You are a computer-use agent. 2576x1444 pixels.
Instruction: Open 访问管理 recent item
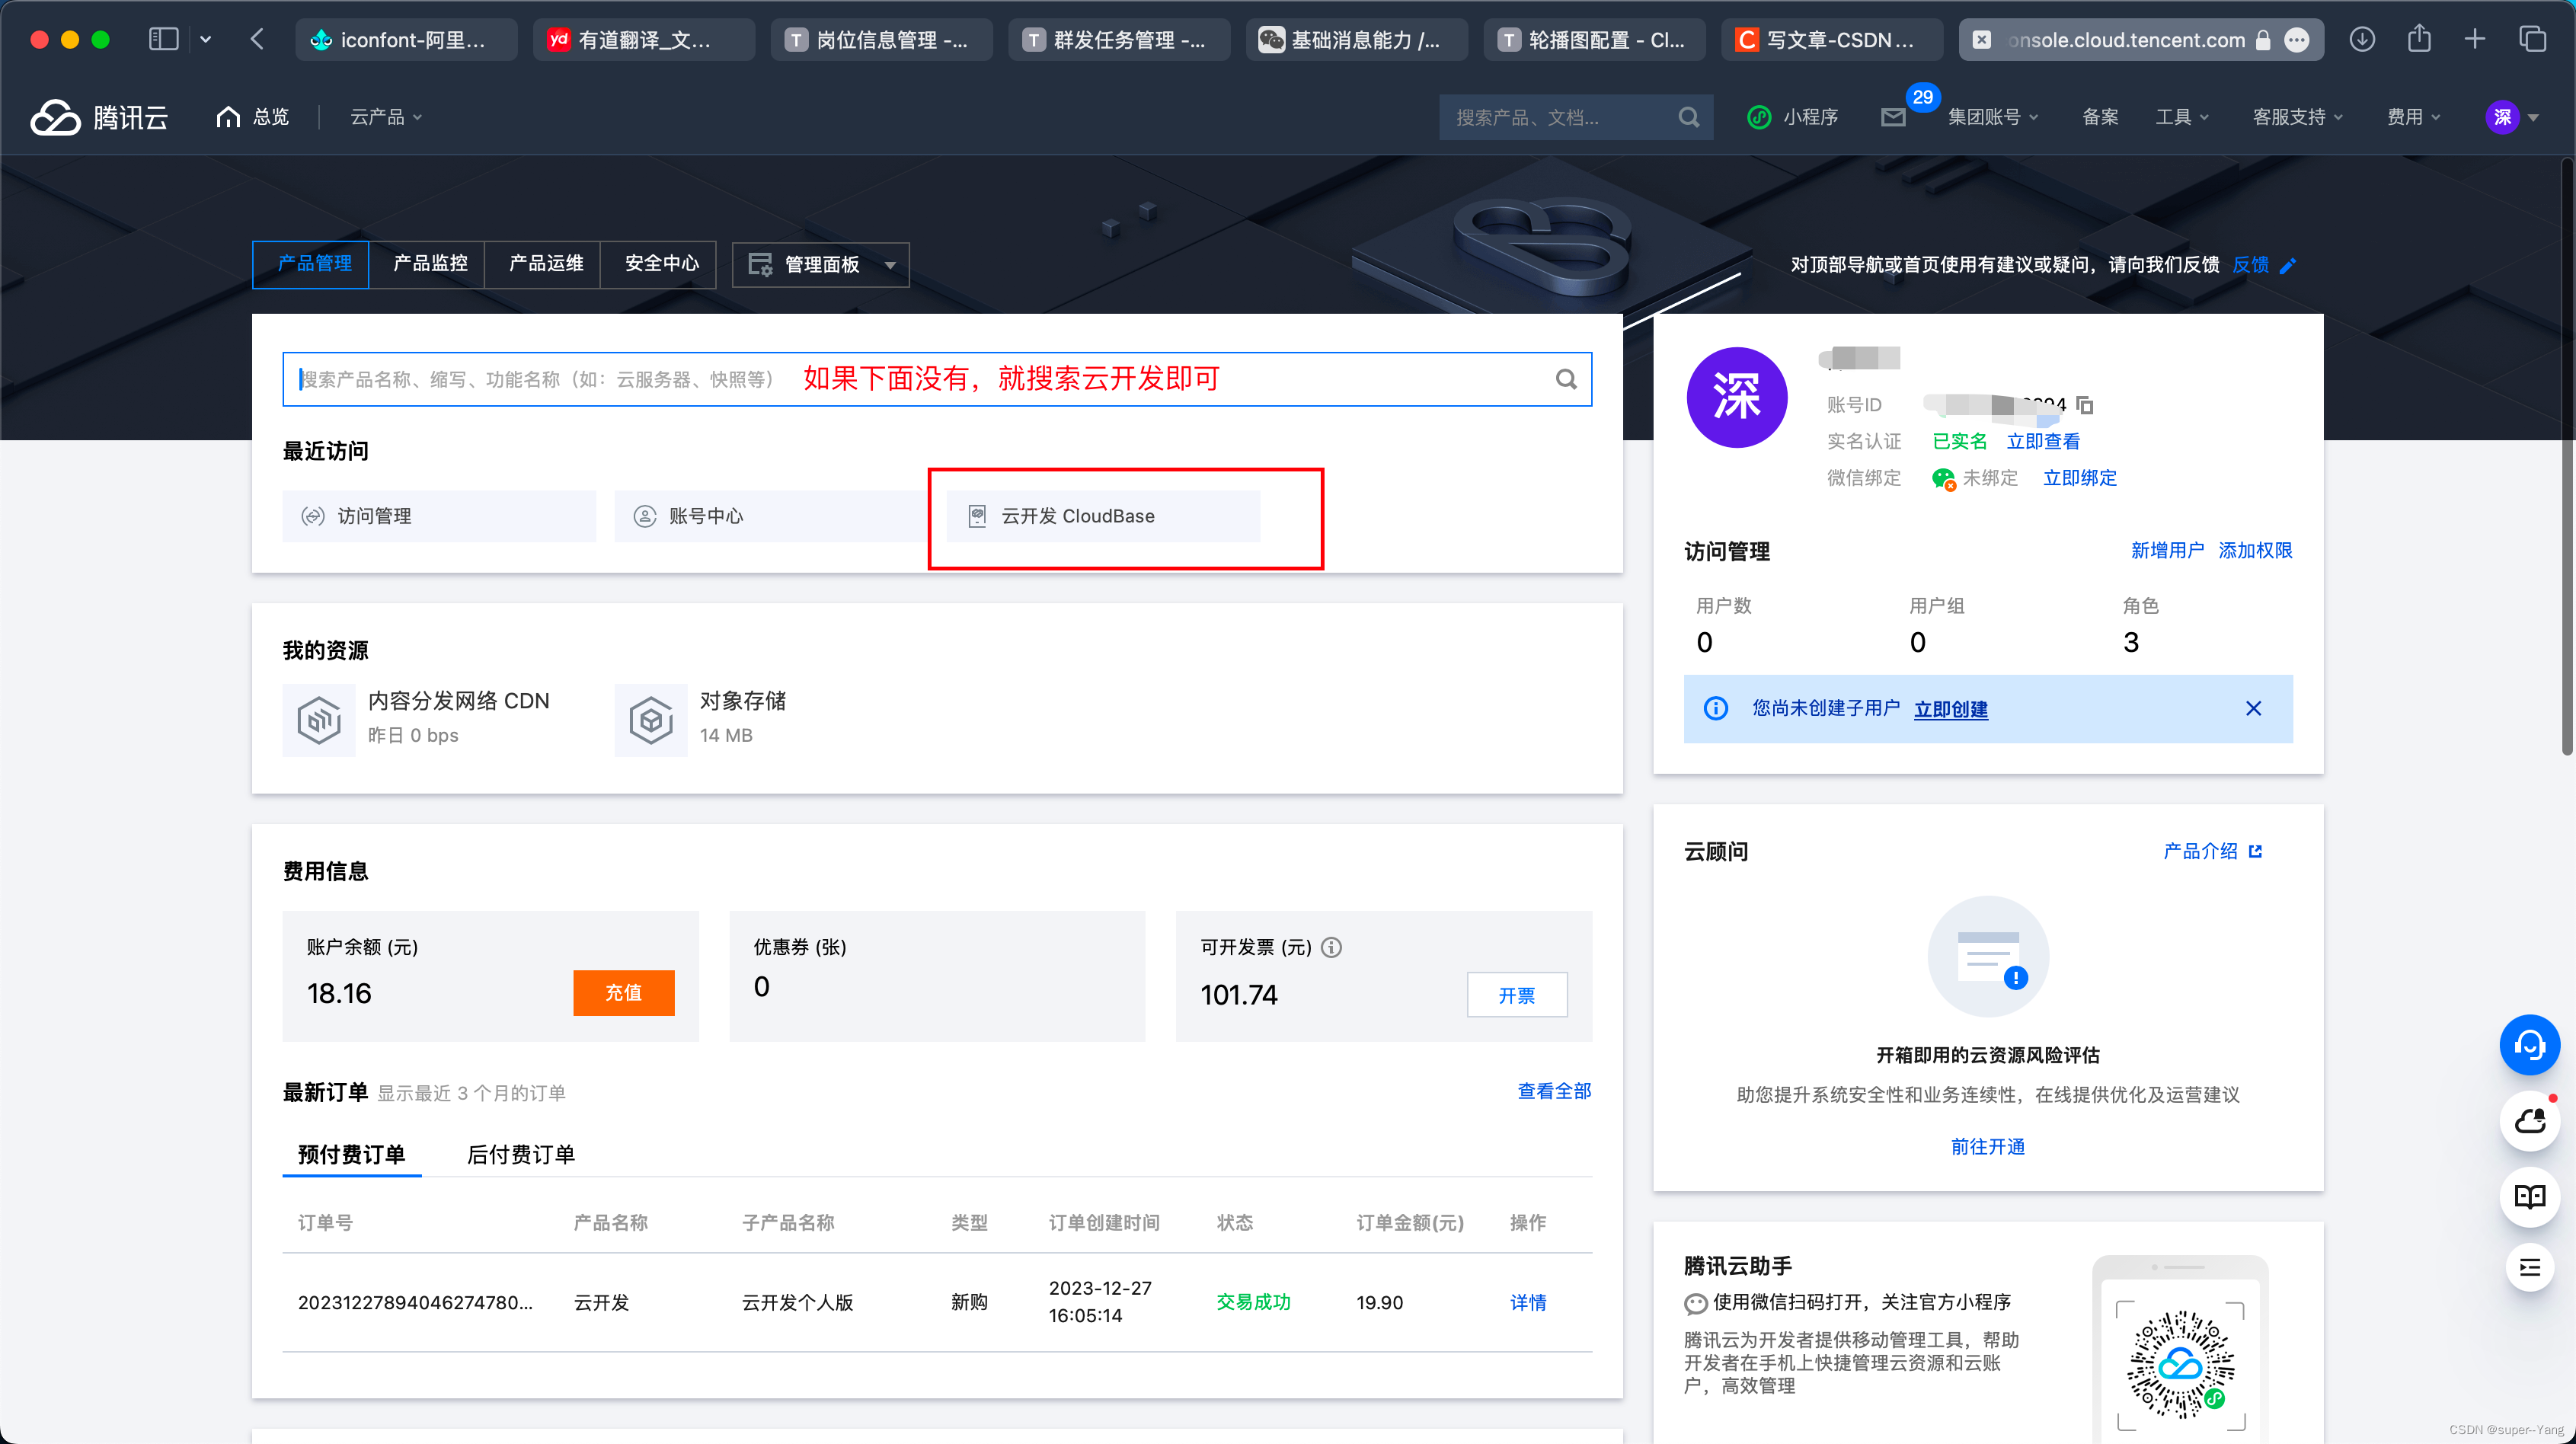[438, 516]
